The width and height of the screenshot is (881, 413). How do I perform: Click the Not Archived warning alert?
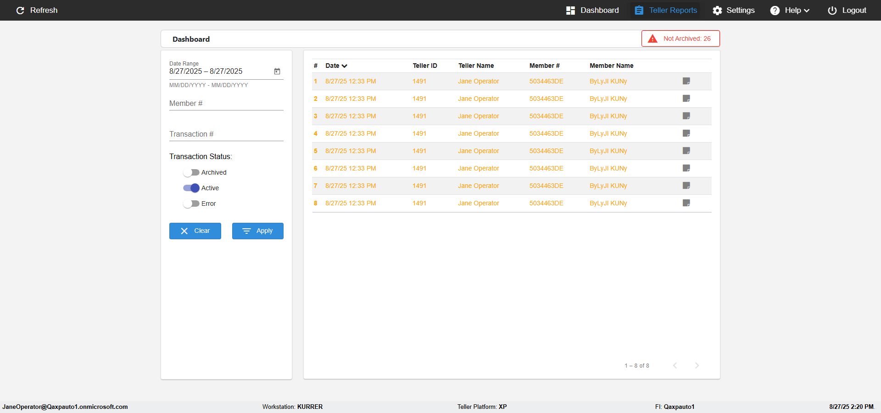[680, 39]
